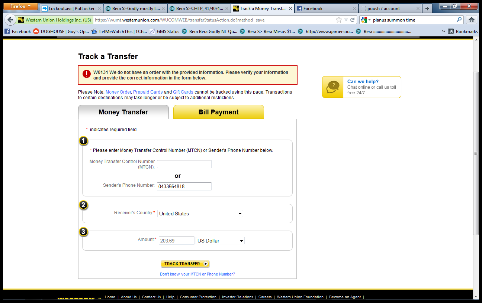Open Bera Bera Godly NL bookmark
This screenshot has height=303, width=482.
pyautogui.click(x=209, y=32)
